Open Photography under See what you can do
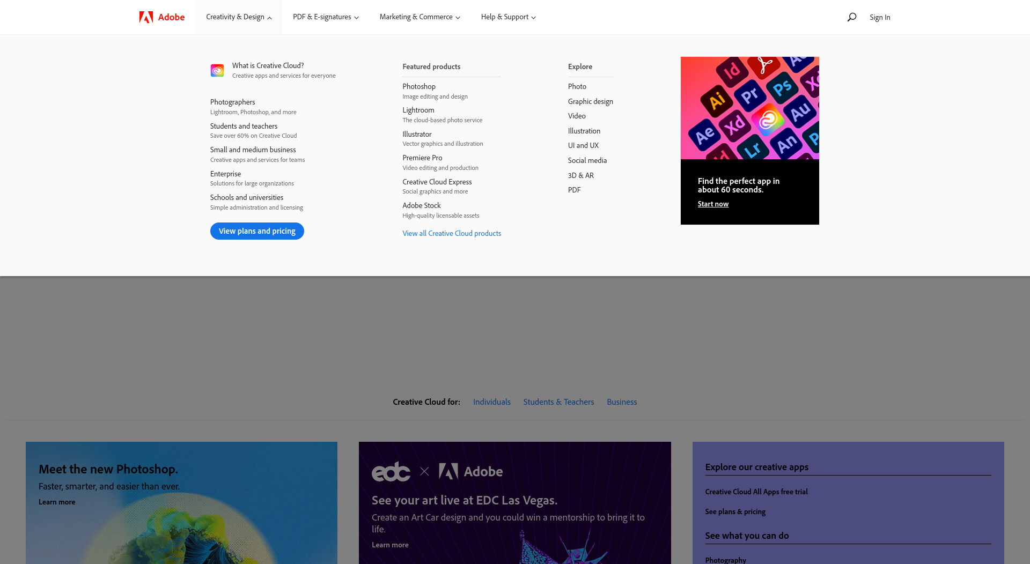This screenshot has height=564, width=1030. [726, 560]
